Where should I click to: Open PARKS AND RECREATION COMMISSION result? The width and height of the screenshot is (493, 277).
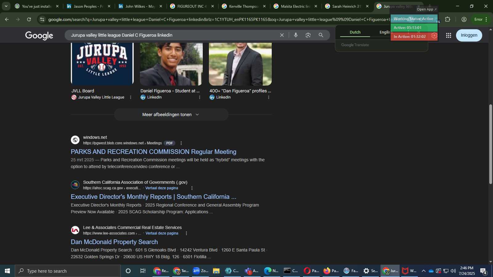tap(153, 152)
